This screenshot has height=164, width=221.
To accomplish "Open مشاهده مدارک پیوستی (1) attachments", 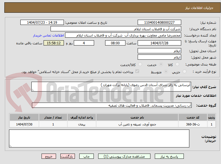I will click(x=124, y=156).
